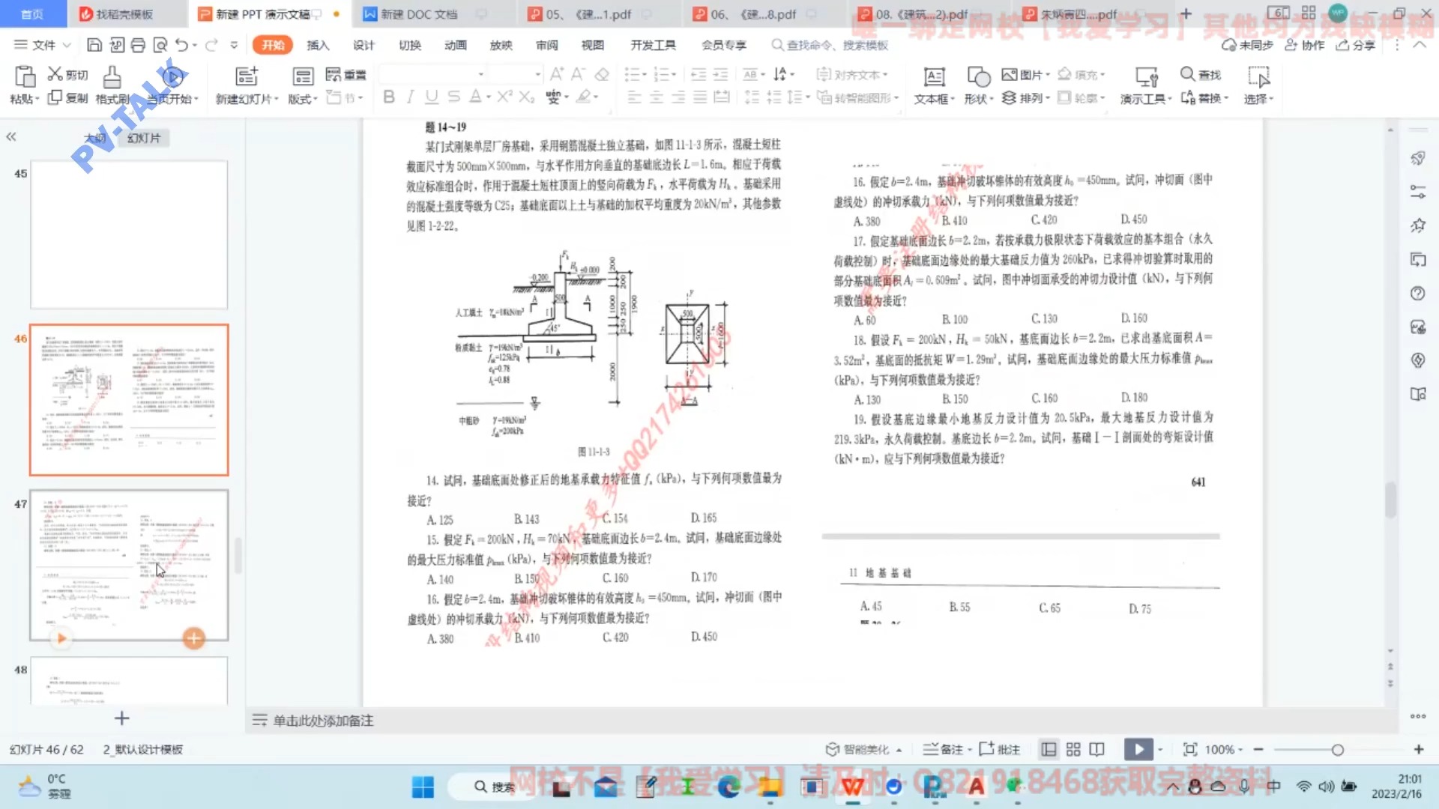Switch to the 插入 ribbon tab
Viewport: 1439px width, 809px height.
pos(318,45)
